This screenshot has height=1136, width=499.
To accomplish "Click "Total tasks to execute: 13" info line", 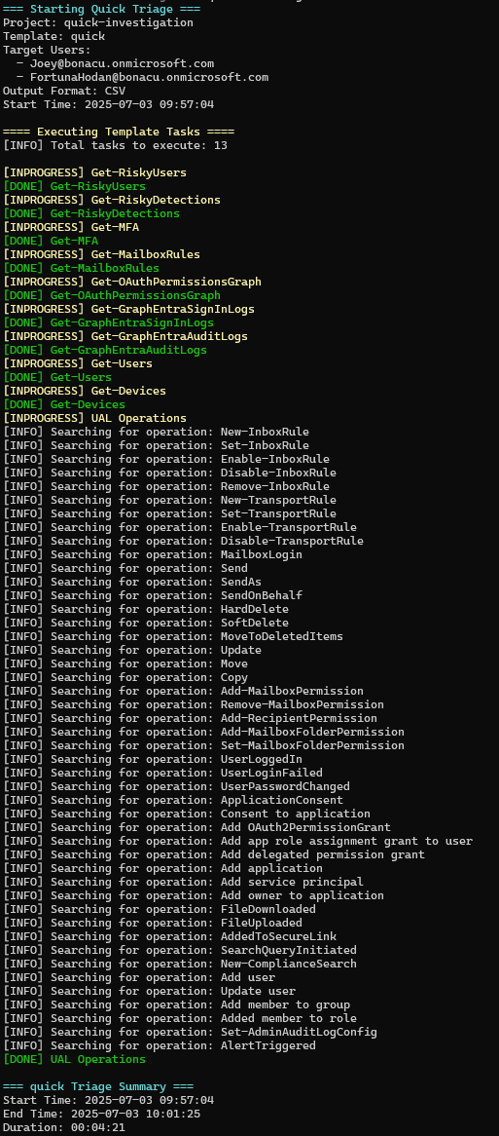I will tap(116, 145).
